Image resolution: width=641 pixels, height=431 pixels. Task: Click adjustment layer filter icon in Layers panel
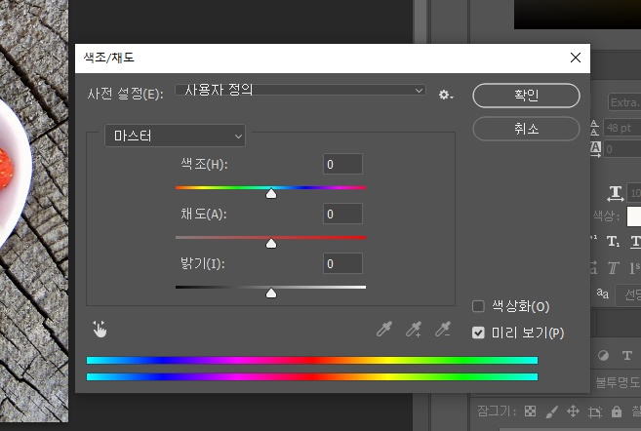coord(603,355)
